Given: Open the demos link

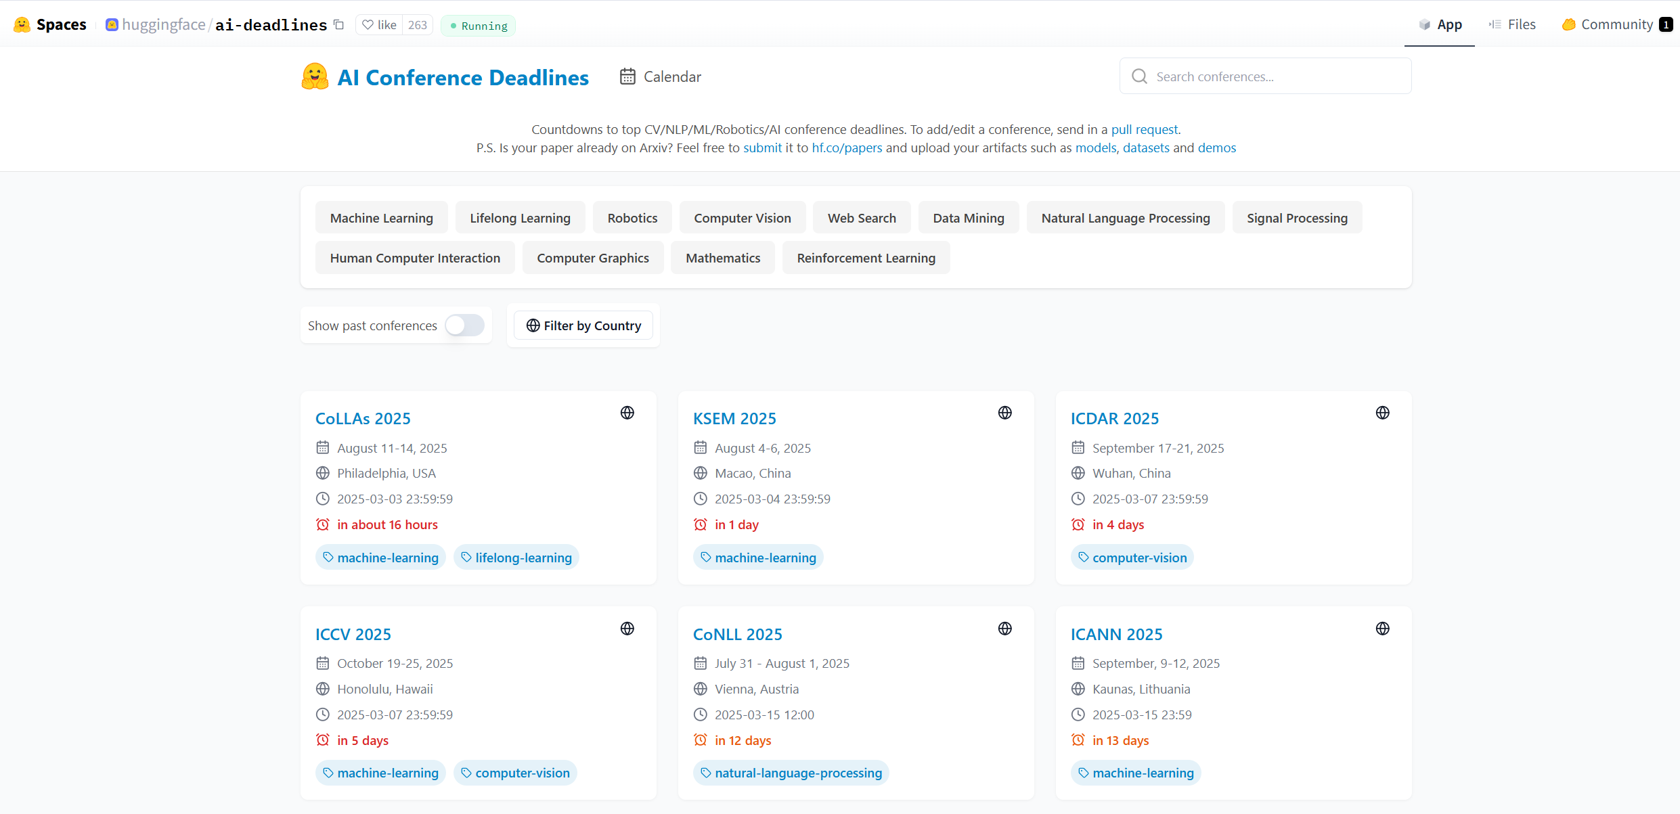Looking at the screenshot, I should point(1217,148).
